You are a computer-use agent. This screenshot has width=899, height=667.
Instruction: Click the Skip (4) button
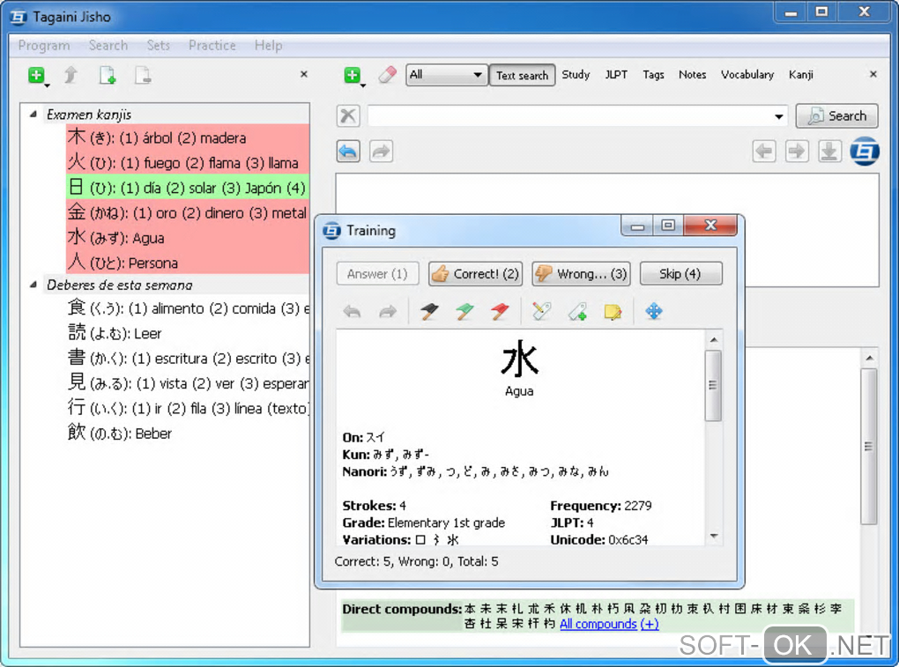680,274
